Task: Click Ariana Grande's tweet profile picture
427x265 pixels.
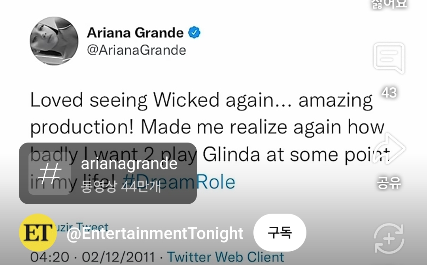Action: tap(54, 41)
